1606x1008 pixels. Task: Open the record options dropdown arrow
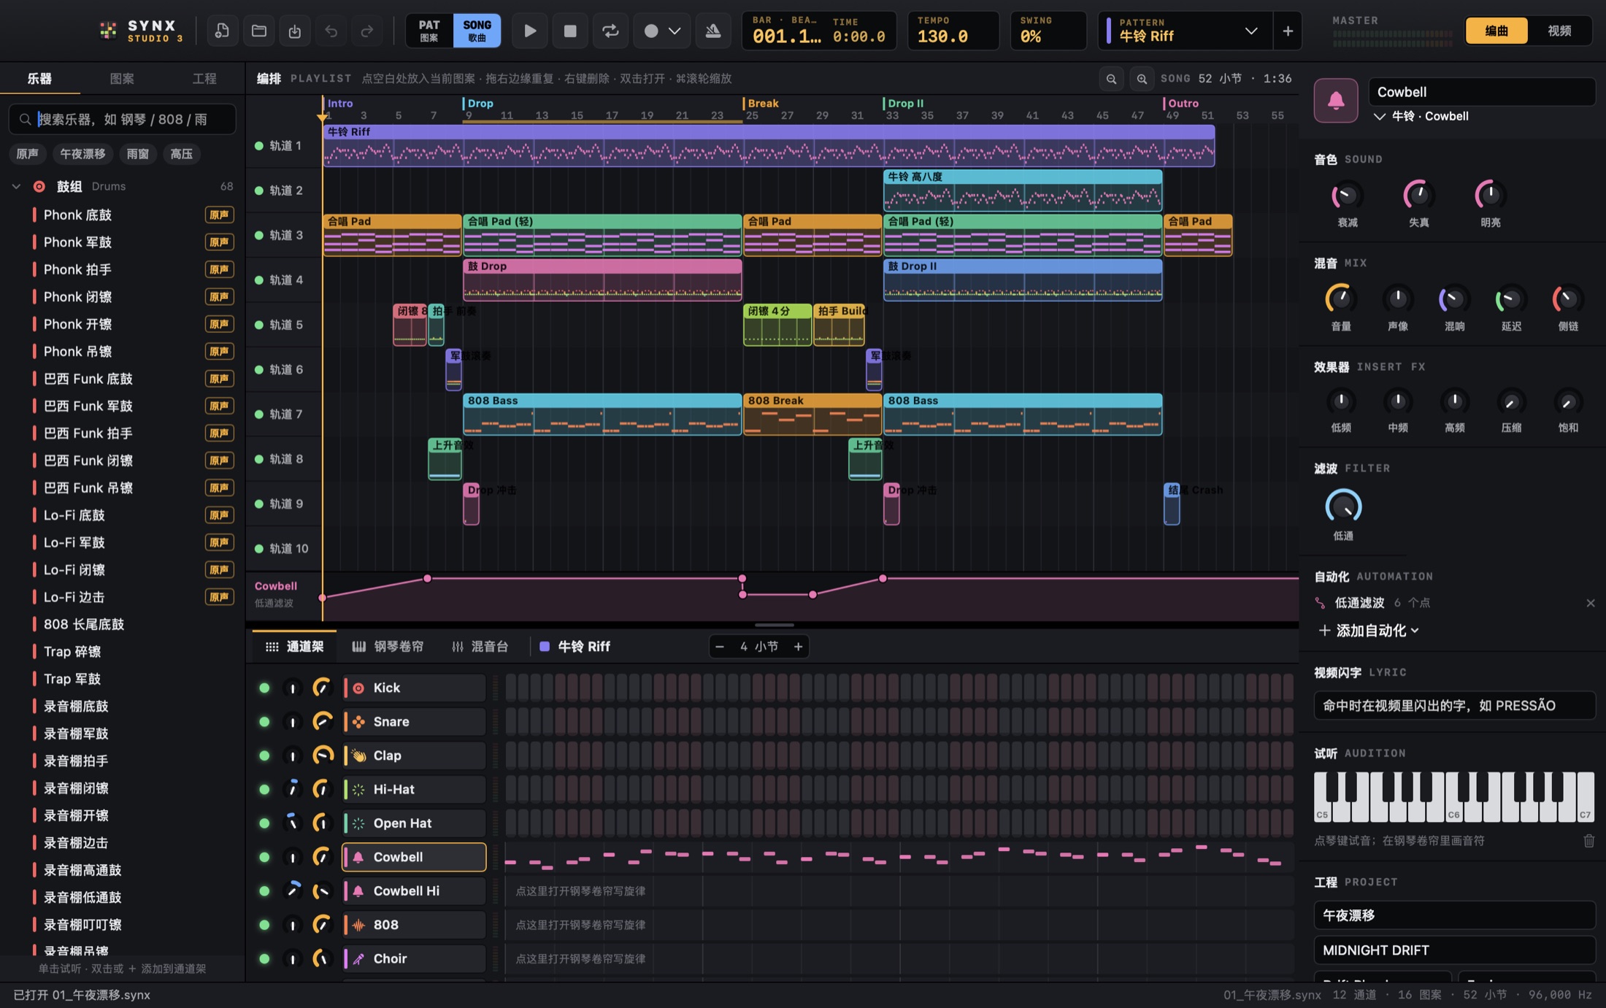pyautogui.click(x=675, y=31)
